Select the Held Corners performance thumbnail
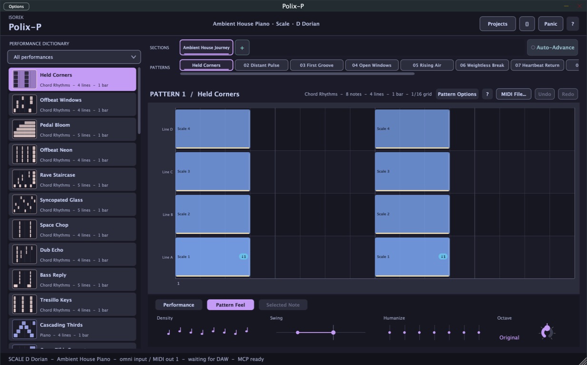This screenshot has height=365, width=587. (24, 79)
